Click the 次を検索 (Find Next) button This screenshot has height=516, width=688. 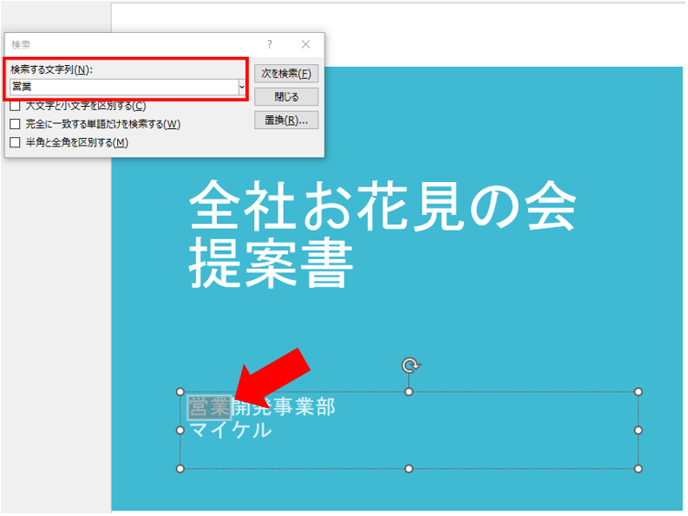tap(286, 74)
